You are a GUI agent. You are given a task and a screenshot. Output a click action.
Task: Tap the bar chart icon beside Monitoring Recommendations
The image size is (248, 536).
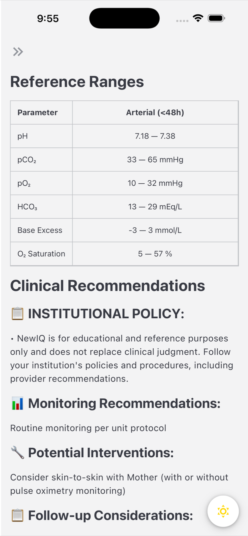click(x=17, y=403)
